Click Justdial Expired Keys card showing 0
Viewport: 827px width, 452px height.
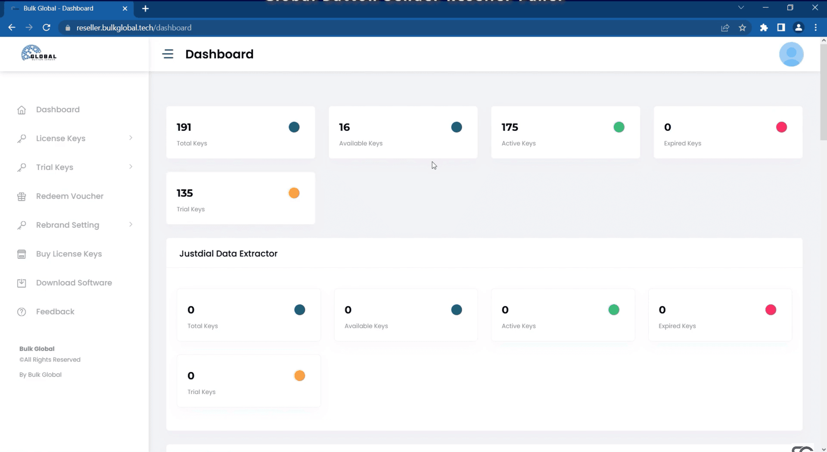tap(720, 315)
